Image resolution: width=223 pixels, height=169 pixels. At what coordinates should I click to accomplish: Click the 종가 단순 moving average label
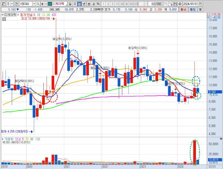point(26,15)
